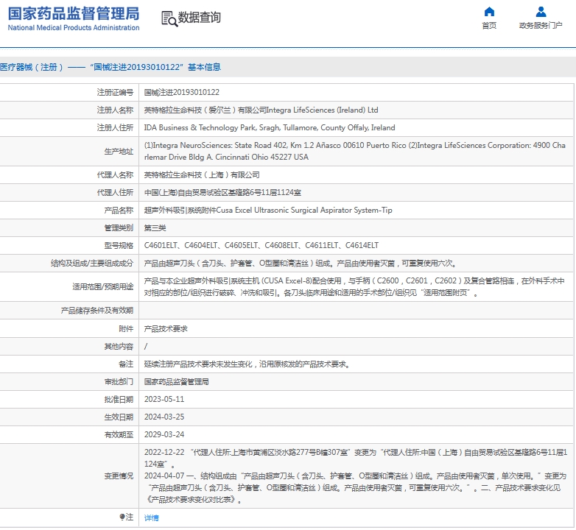Click the 注册人名称 label
Screen dimensions: 576x530
coord(115,110)
